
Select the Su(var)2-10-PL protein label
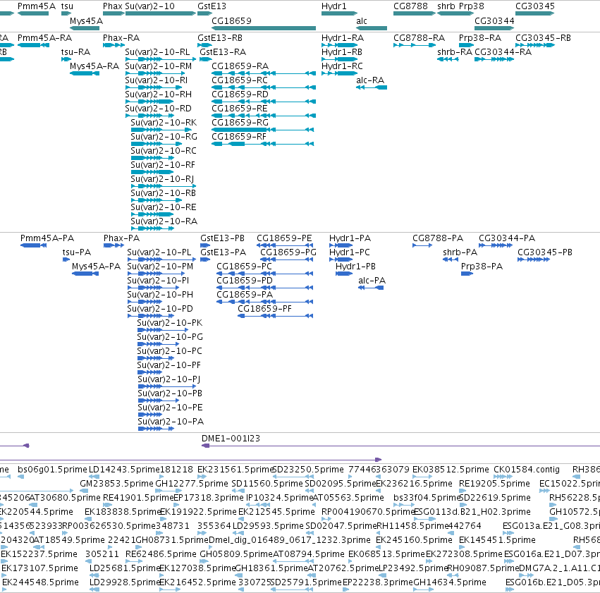pyautogui.click(x=159, y=252)
